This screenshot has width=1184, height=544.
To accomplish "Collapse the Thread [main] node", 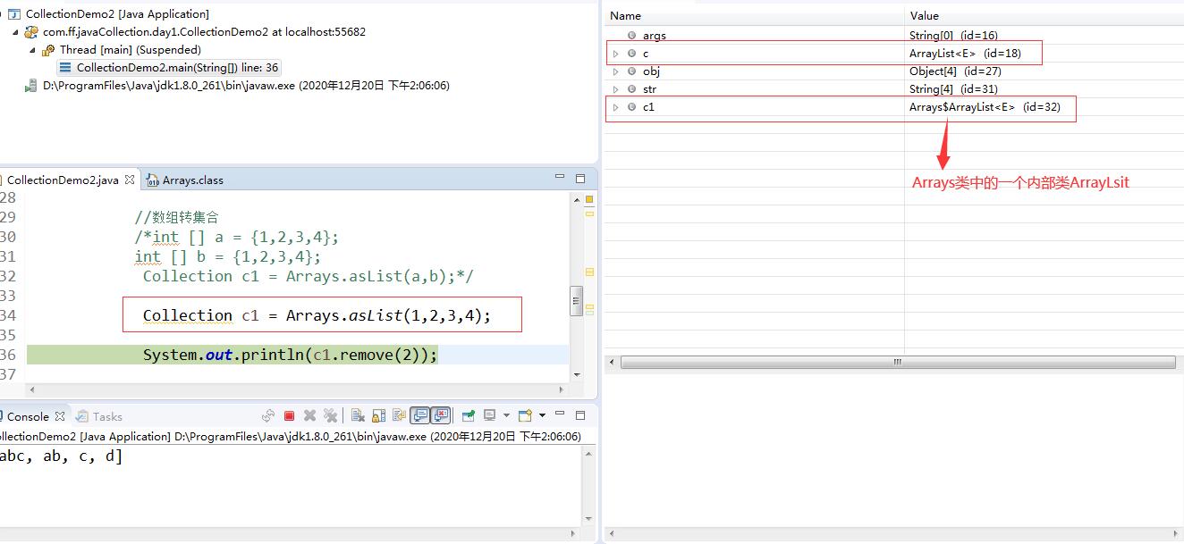I will pos(33,50).
